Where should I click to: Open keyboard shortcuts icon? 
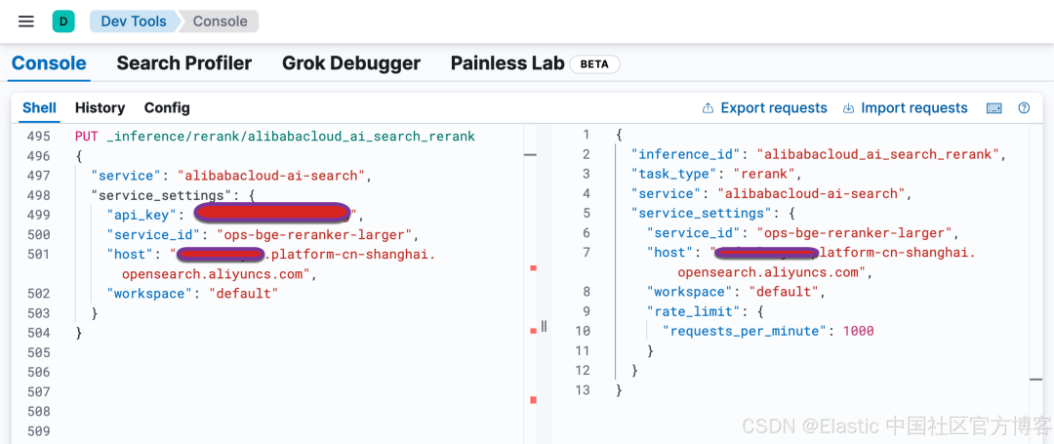pyautogui.click(x=994, y=108)
